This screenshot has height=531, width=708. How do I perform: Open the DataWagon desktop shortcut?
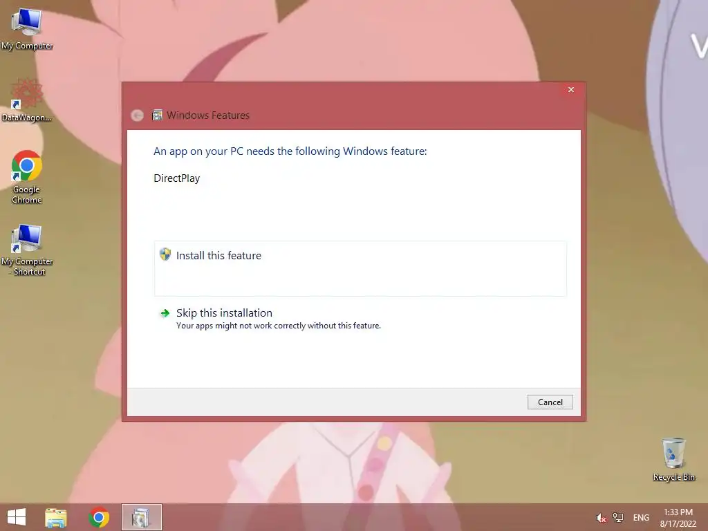27,100
